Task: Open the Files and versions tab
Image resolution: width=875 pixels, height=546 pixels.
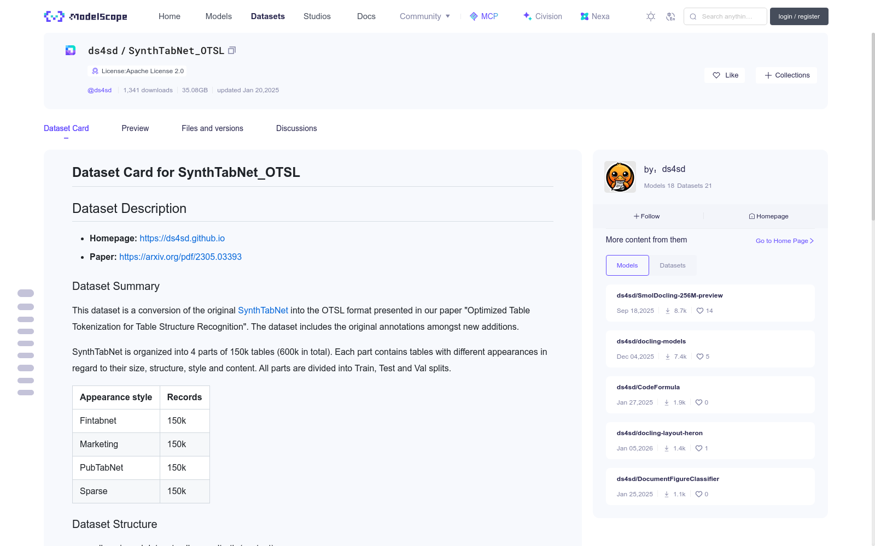Action: 212,128
